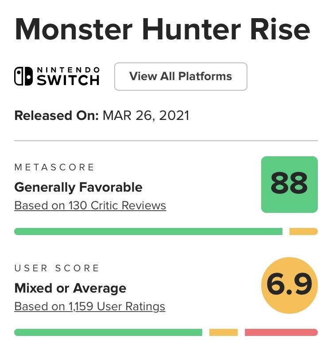
Task: Click the Generally Favorable label
Action: [78, 187]
